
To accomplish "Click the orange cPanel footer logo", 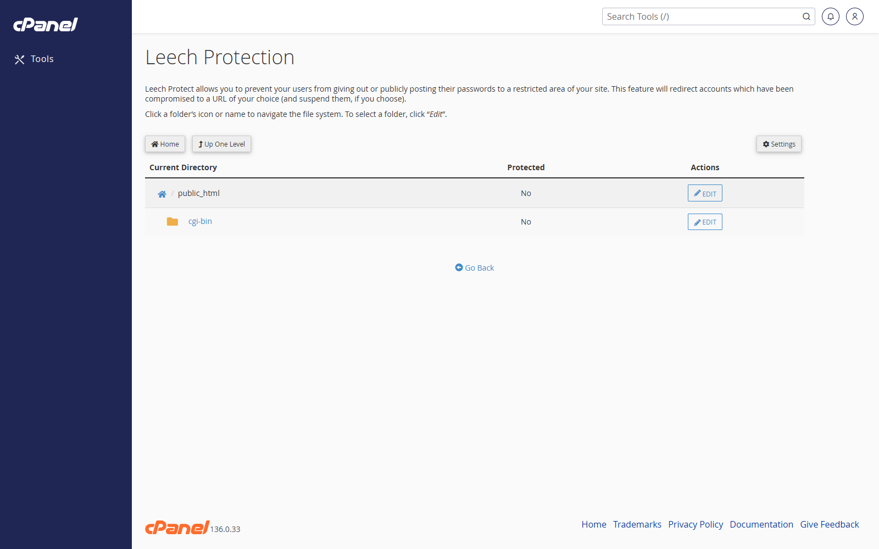I will click(x=177, y=528).
